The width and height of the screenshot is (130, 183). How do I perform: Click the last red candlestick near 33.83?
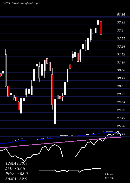point(101,28)
